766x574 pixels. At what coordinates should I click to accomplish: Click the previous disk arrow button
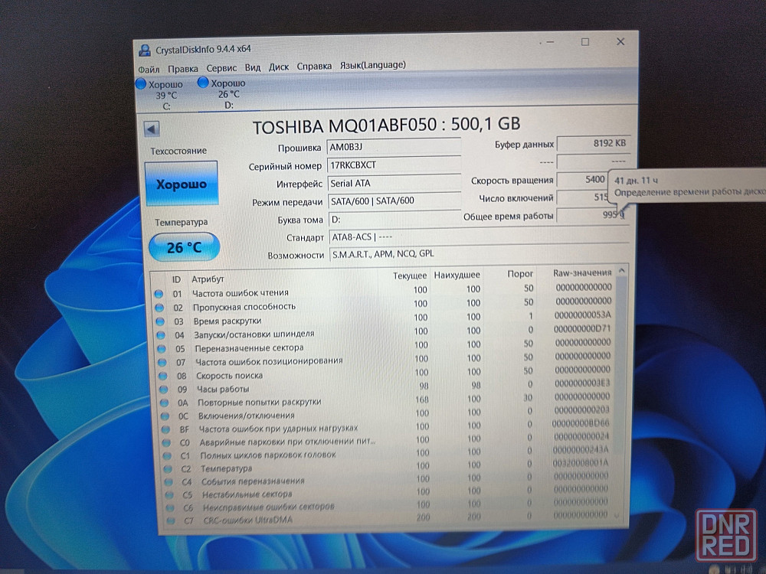(x=151, y=129)
